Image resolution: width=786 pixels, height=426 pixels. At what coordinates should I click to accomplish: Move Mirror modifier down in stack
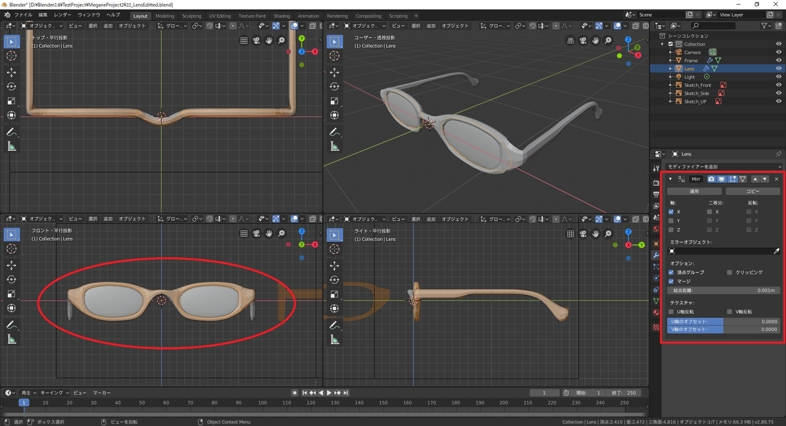coord(764,179)
